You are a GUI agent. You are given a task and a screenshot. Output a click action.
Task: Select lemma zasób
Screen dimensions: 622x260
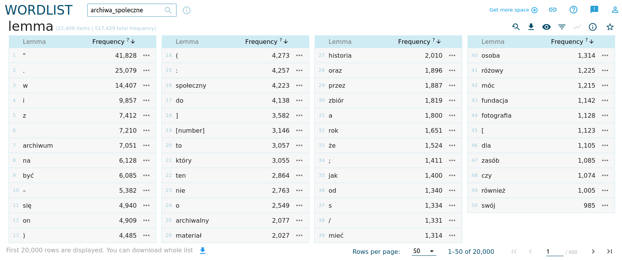tap(490, 160)
